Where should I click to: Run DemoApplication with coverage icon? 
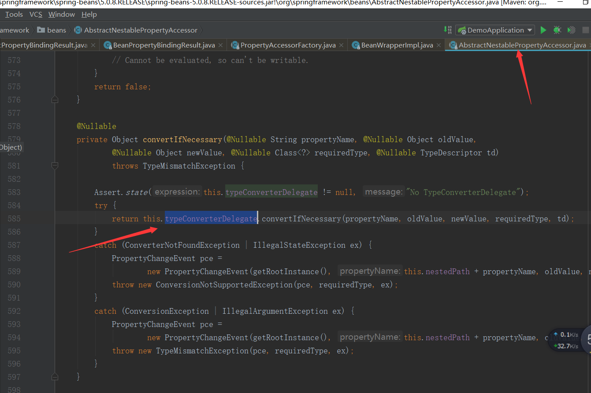571,30
